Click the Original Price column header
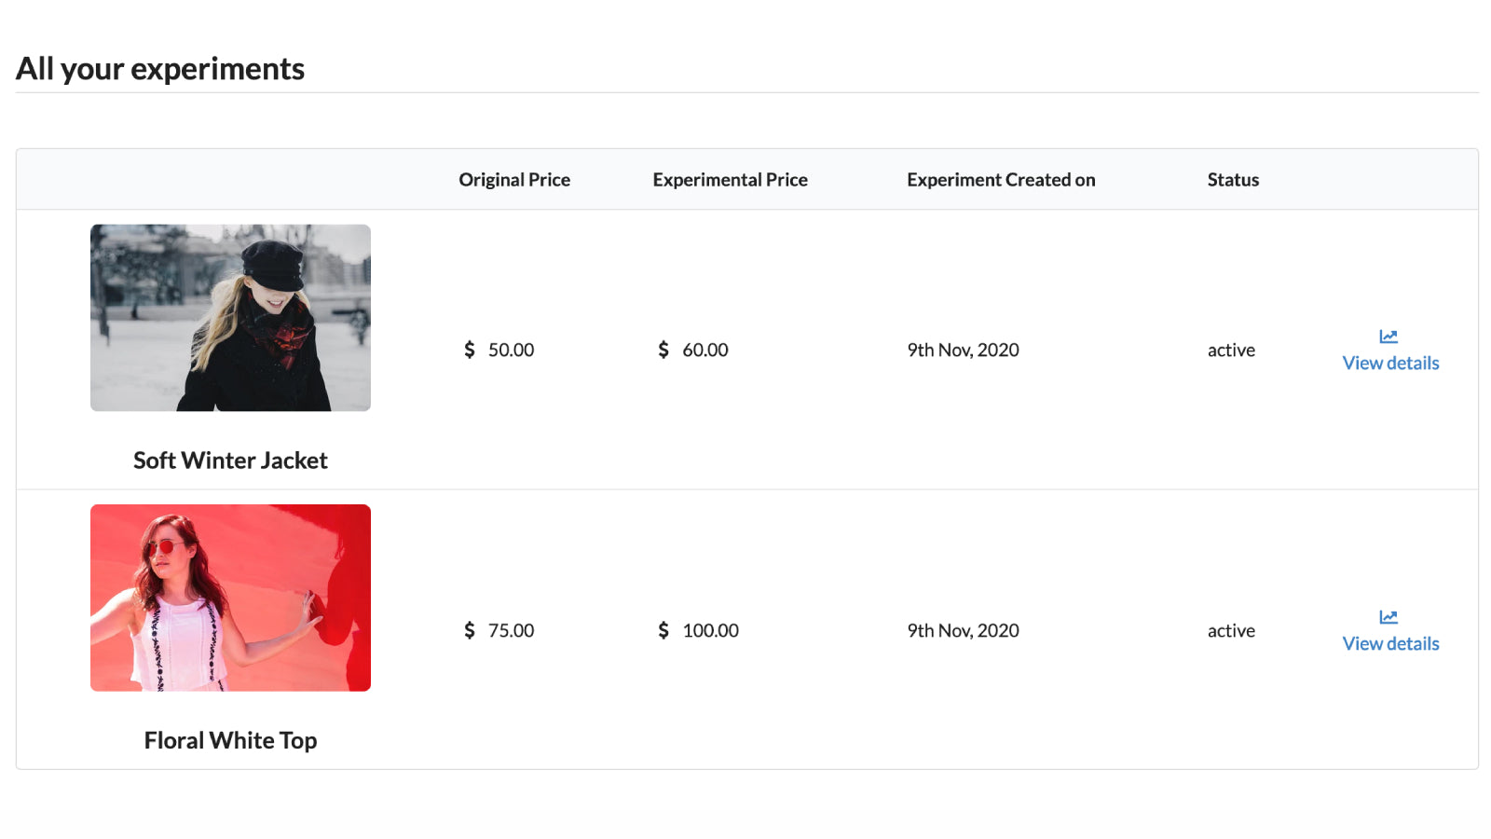This screenshot has width=1491, height=839. [514, 180]
